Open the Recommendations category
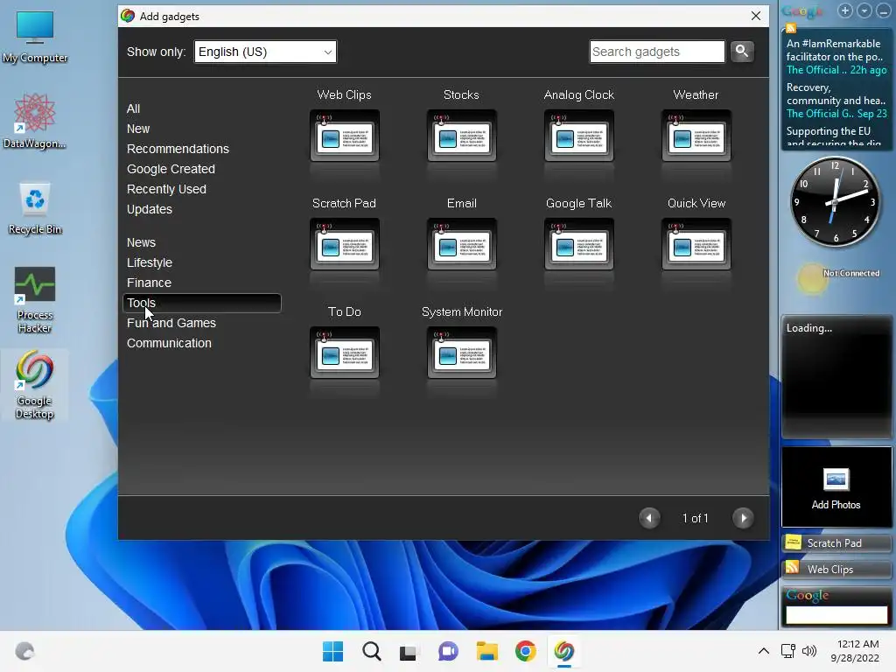This screenshot has width=896, height=672. (178, 149)
